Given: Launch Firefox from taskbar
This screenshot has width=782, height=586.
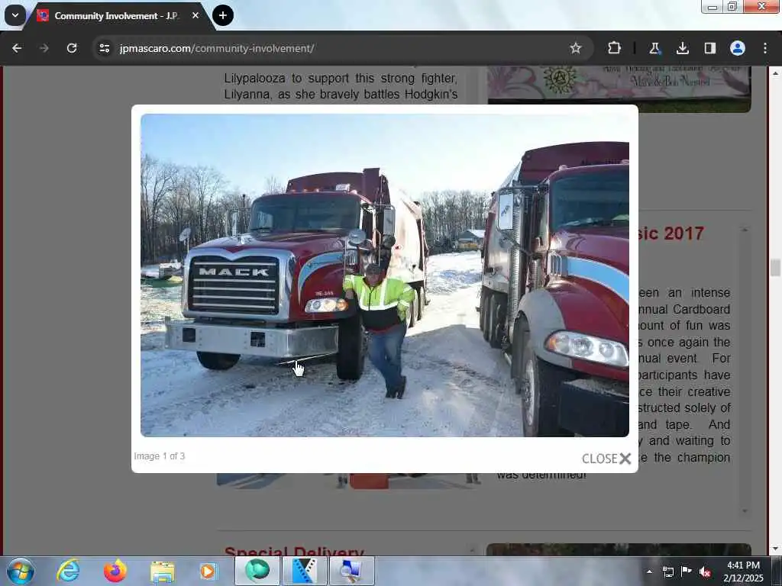Looking at the screenshot, I should pos(115,571).
